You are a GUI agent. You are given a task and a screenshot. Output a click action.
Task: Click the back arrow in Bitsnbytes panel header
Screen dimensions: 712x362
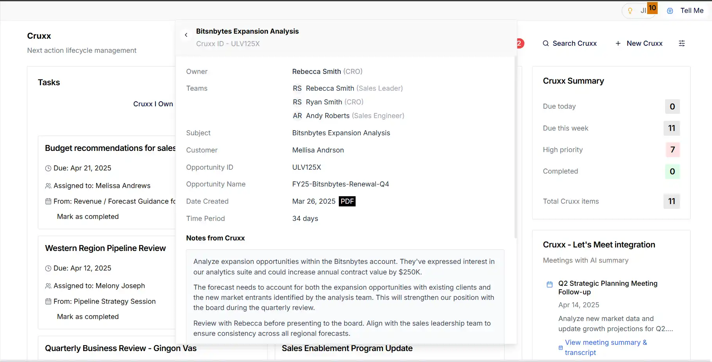(186, 35)
